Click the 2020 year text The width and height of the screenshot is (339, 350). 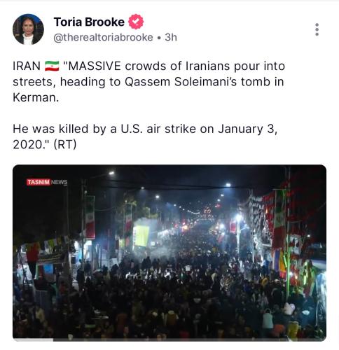coord(27,144)
